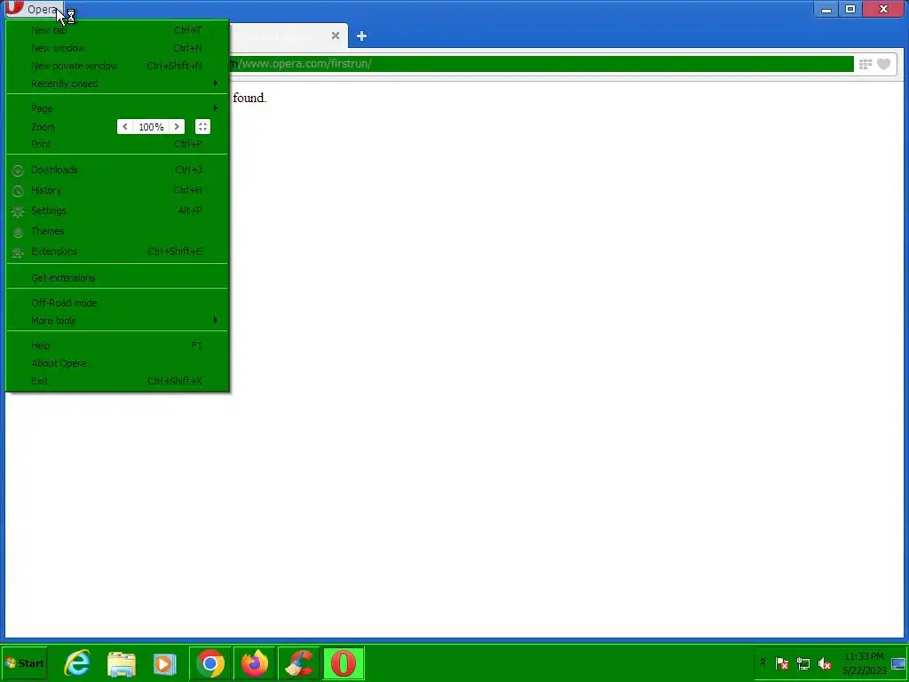Switch to Firefox on taskbar
This screenshot has height=682, width=909.
[255, 662]
